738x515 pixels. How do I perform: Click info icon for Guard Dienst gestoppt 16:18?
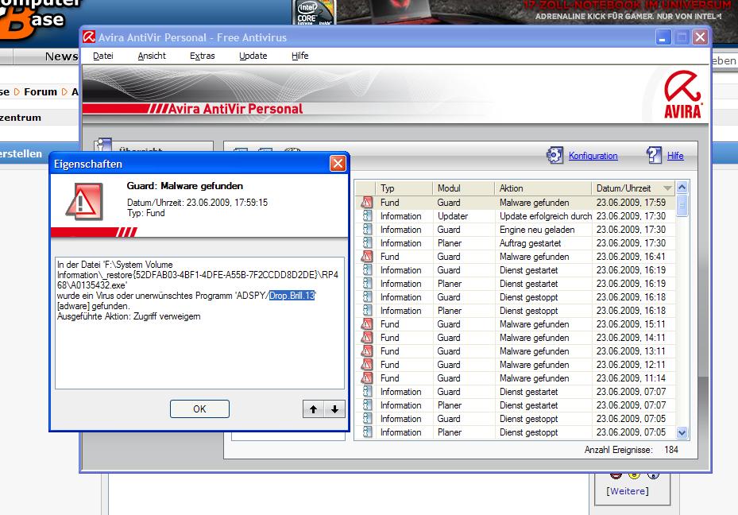(x=367, y=297)
